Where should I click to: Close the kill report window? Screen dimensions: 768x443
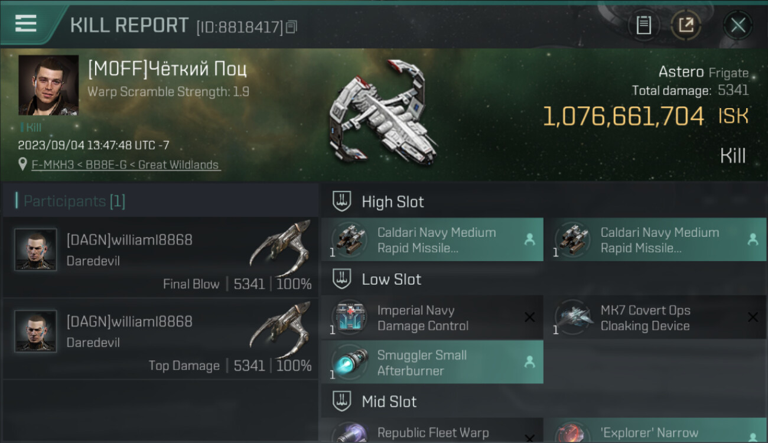(x=738, y=25)
